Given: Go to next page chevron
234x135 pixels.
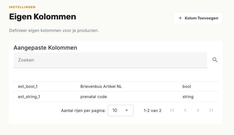Looking at the screenshot, I should coord(198,110).
